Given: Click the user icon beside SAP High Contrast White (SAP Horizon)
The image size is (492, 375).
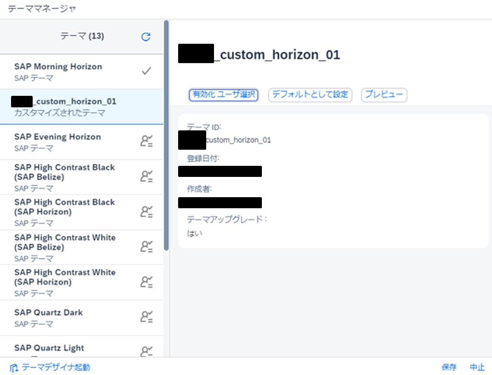Looking at the screenshot, I should coord(146,282).
